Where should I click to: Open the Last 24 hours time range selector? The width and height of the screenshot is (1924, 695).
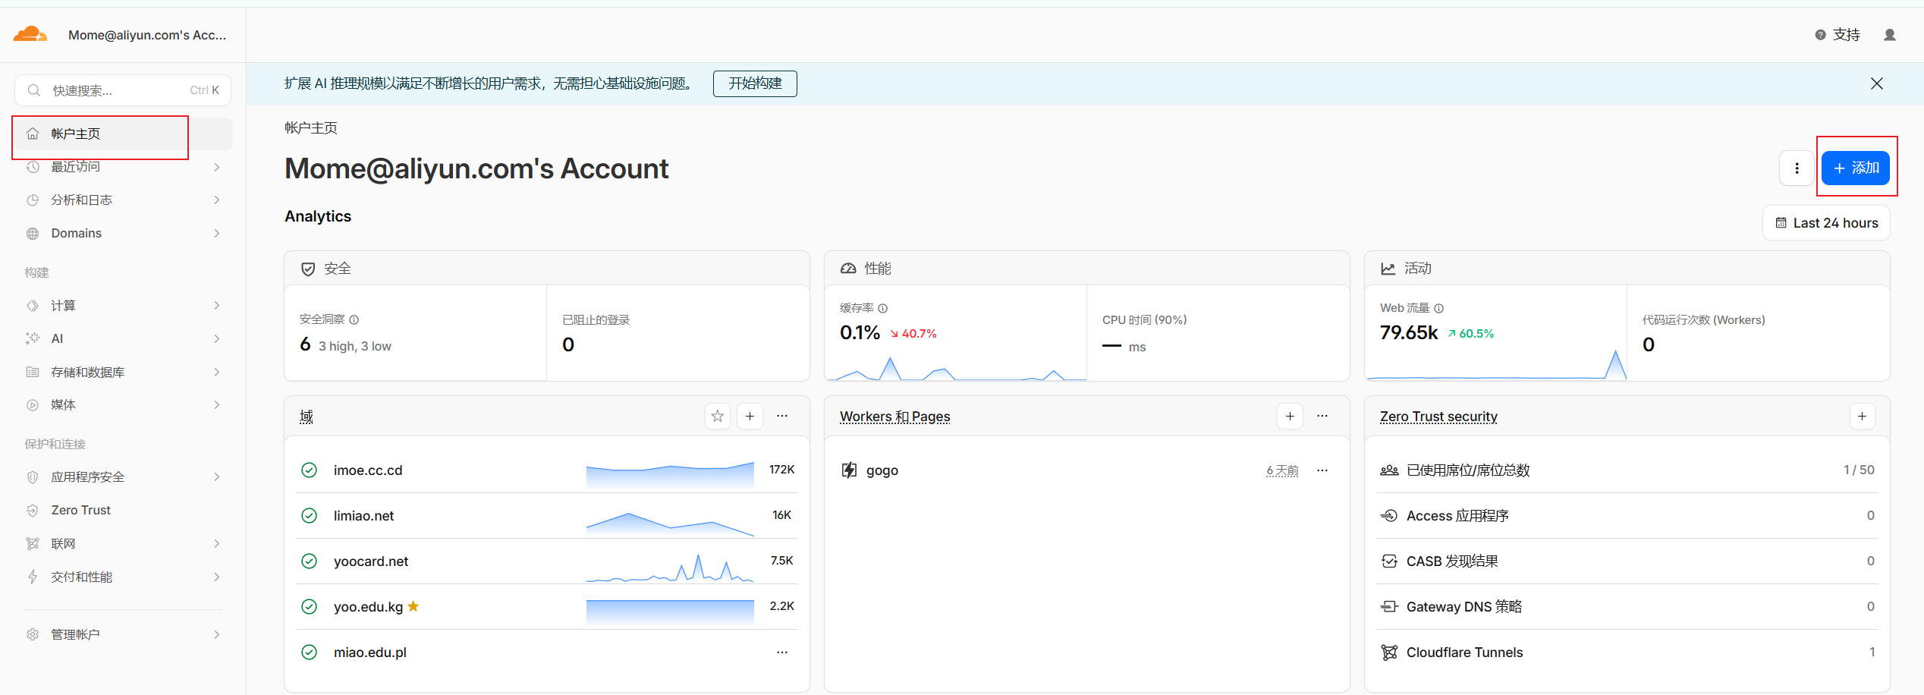click(1826, 223)
